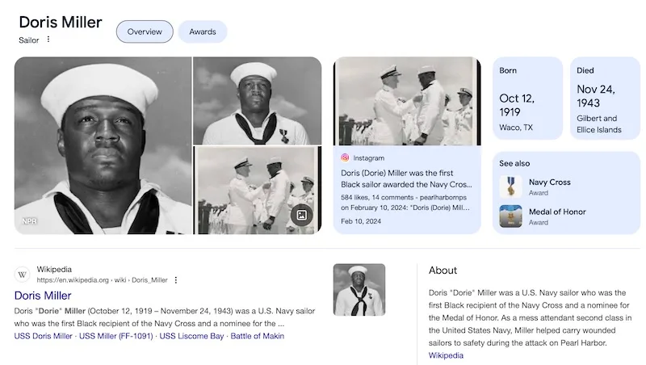Select the Born Oct 12, 1919 card
This screenshot has height=365, width=646.
[x=527, y=98]
